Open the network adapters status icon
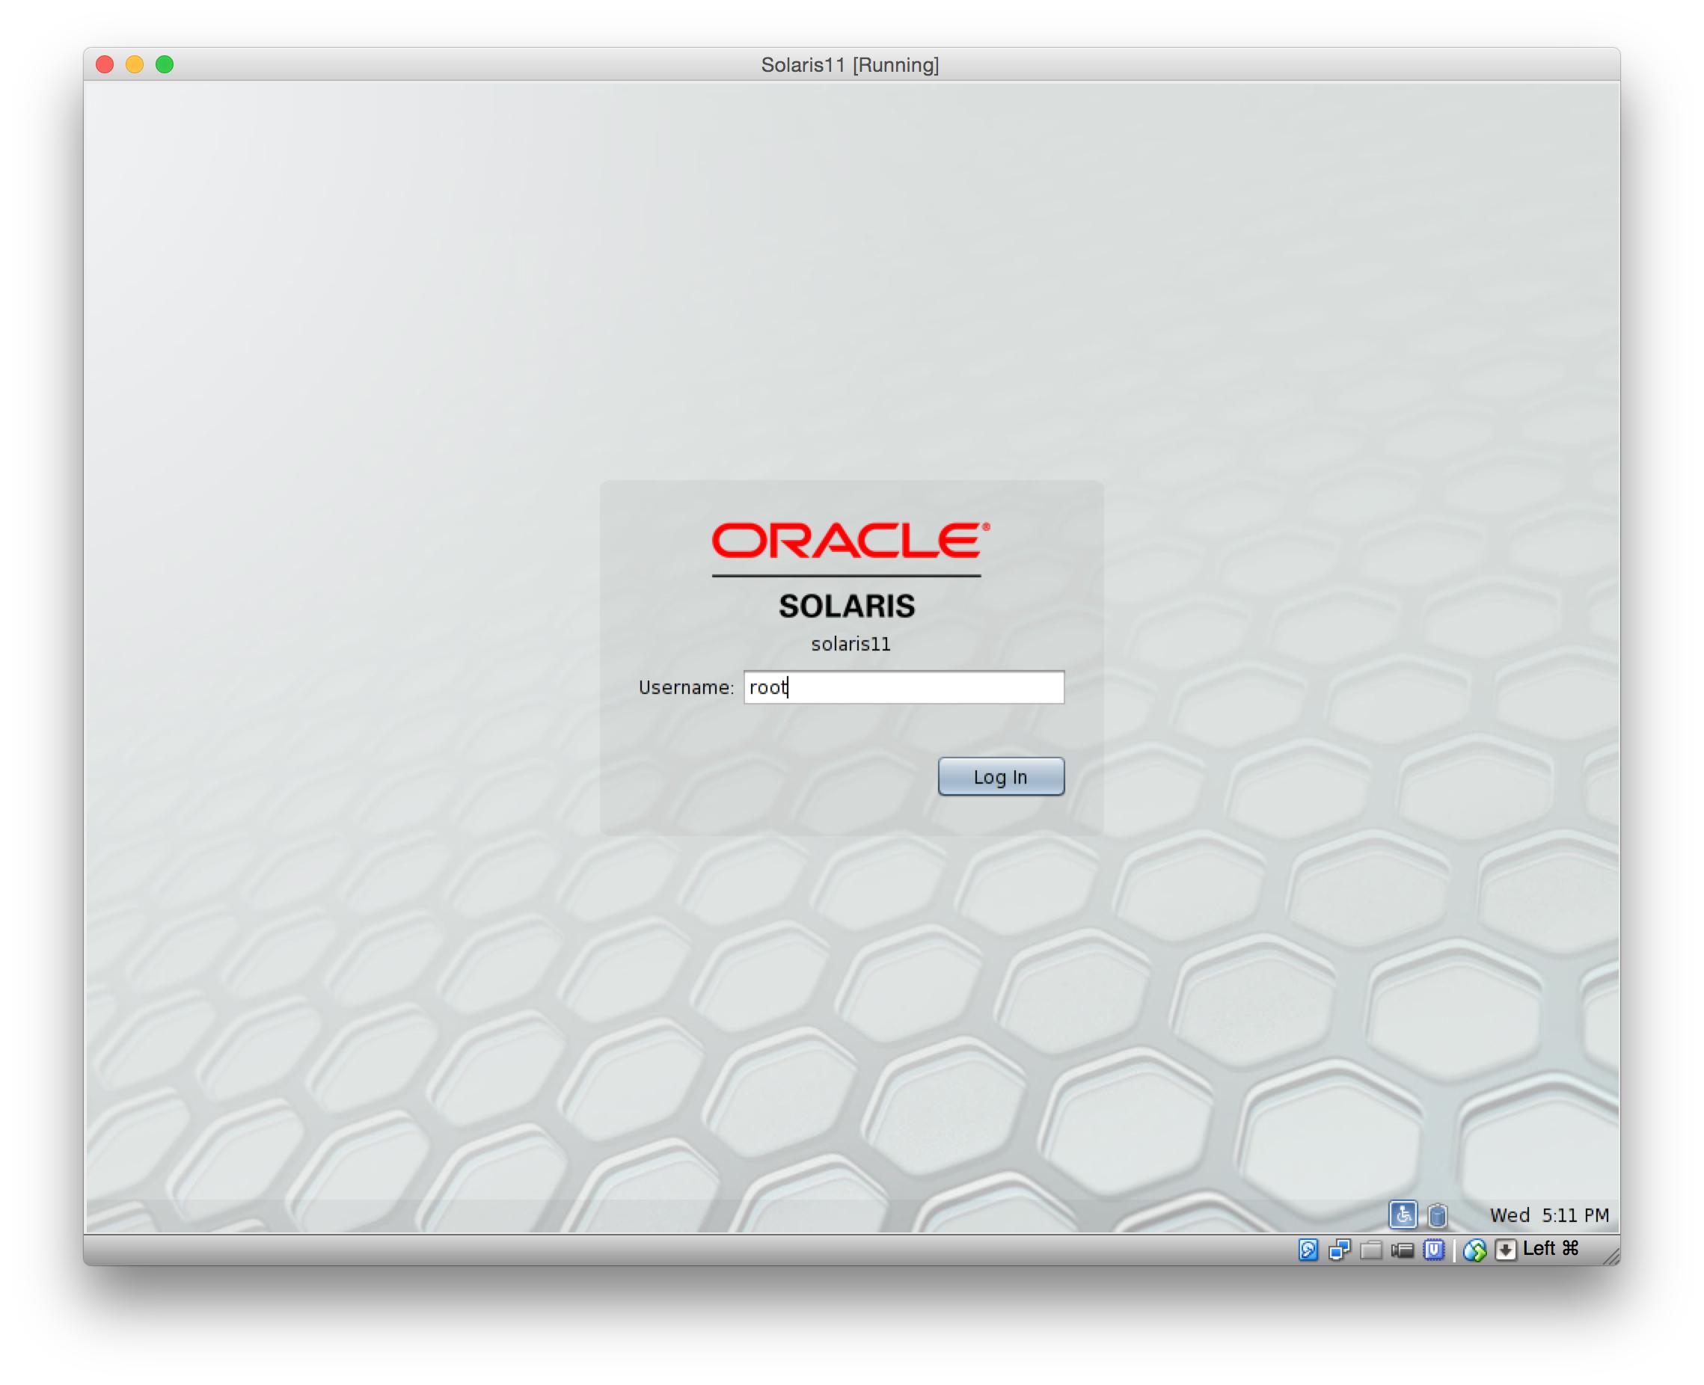 pos(1339,1250)
